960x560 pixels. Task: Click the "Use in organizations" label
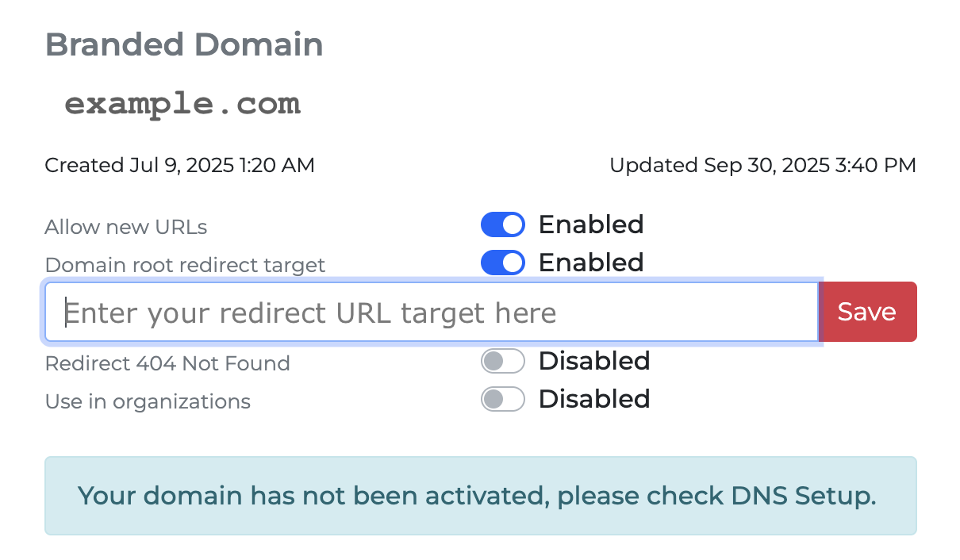coord(148,402)
